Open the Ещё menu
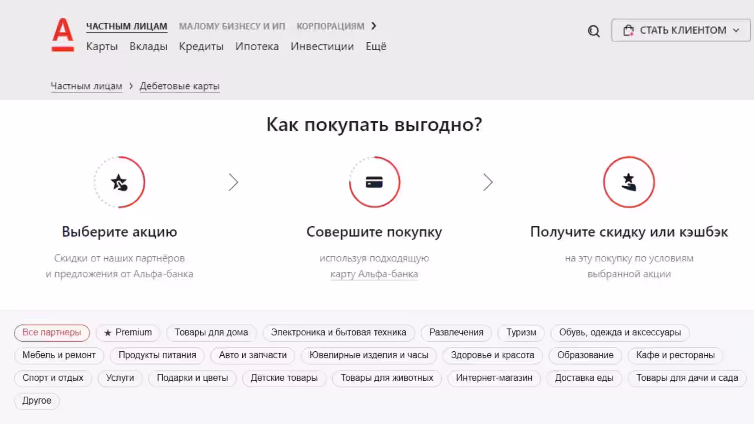 [376, 46]
